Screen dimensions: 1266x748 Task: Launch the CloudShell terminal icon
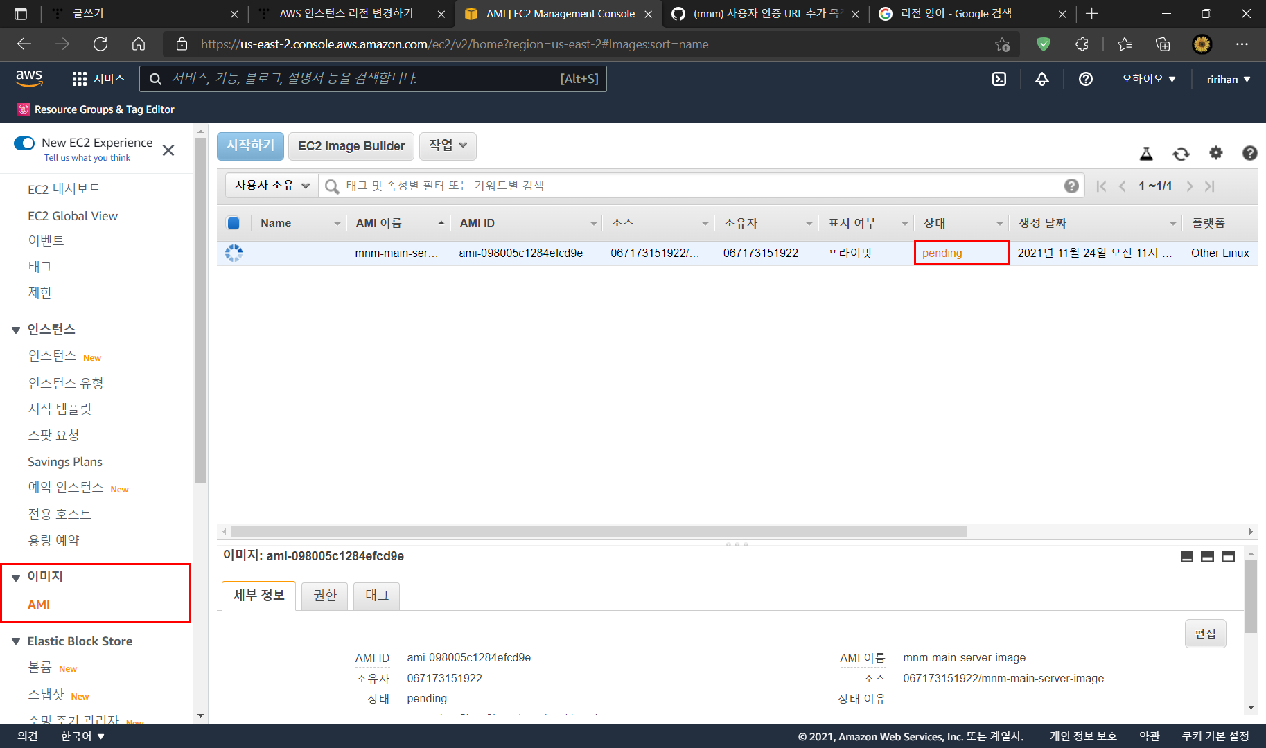(x=999, y=79)
